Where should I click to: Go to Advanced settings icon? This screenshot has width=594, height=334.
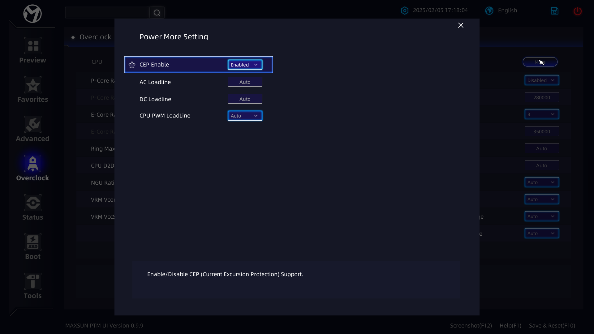click(33, 125)
